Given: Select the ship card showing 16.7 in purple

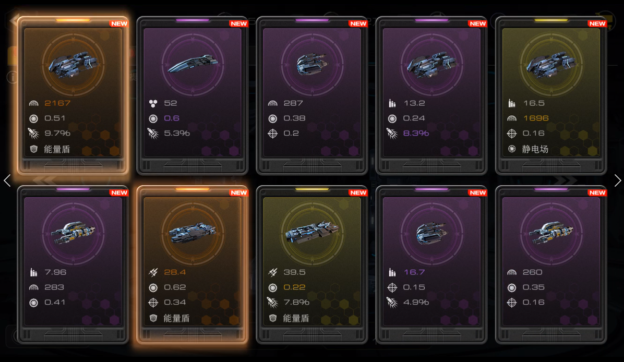Looking at the screenshot, I should click(x=431, y=264).
